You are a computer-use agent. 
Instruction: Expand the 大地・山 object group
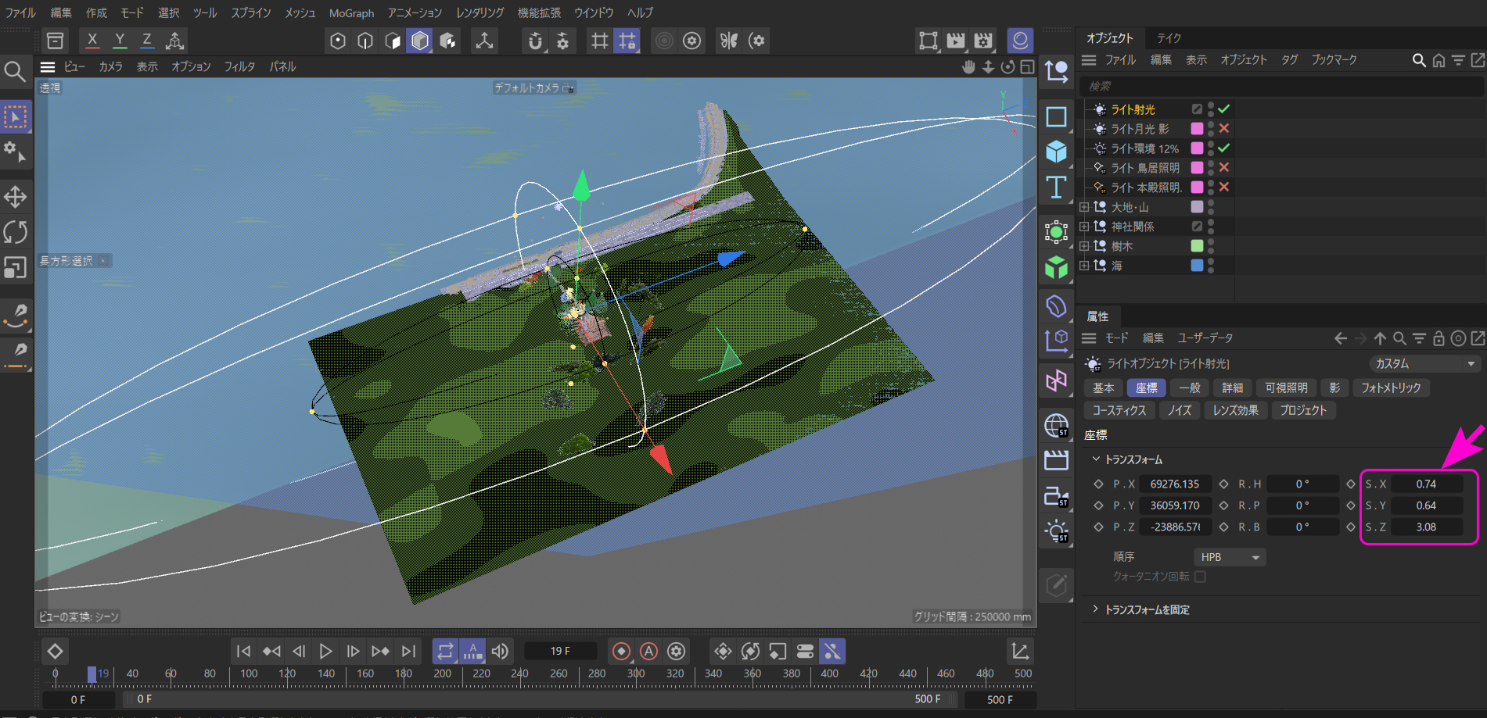point(1084,207)
